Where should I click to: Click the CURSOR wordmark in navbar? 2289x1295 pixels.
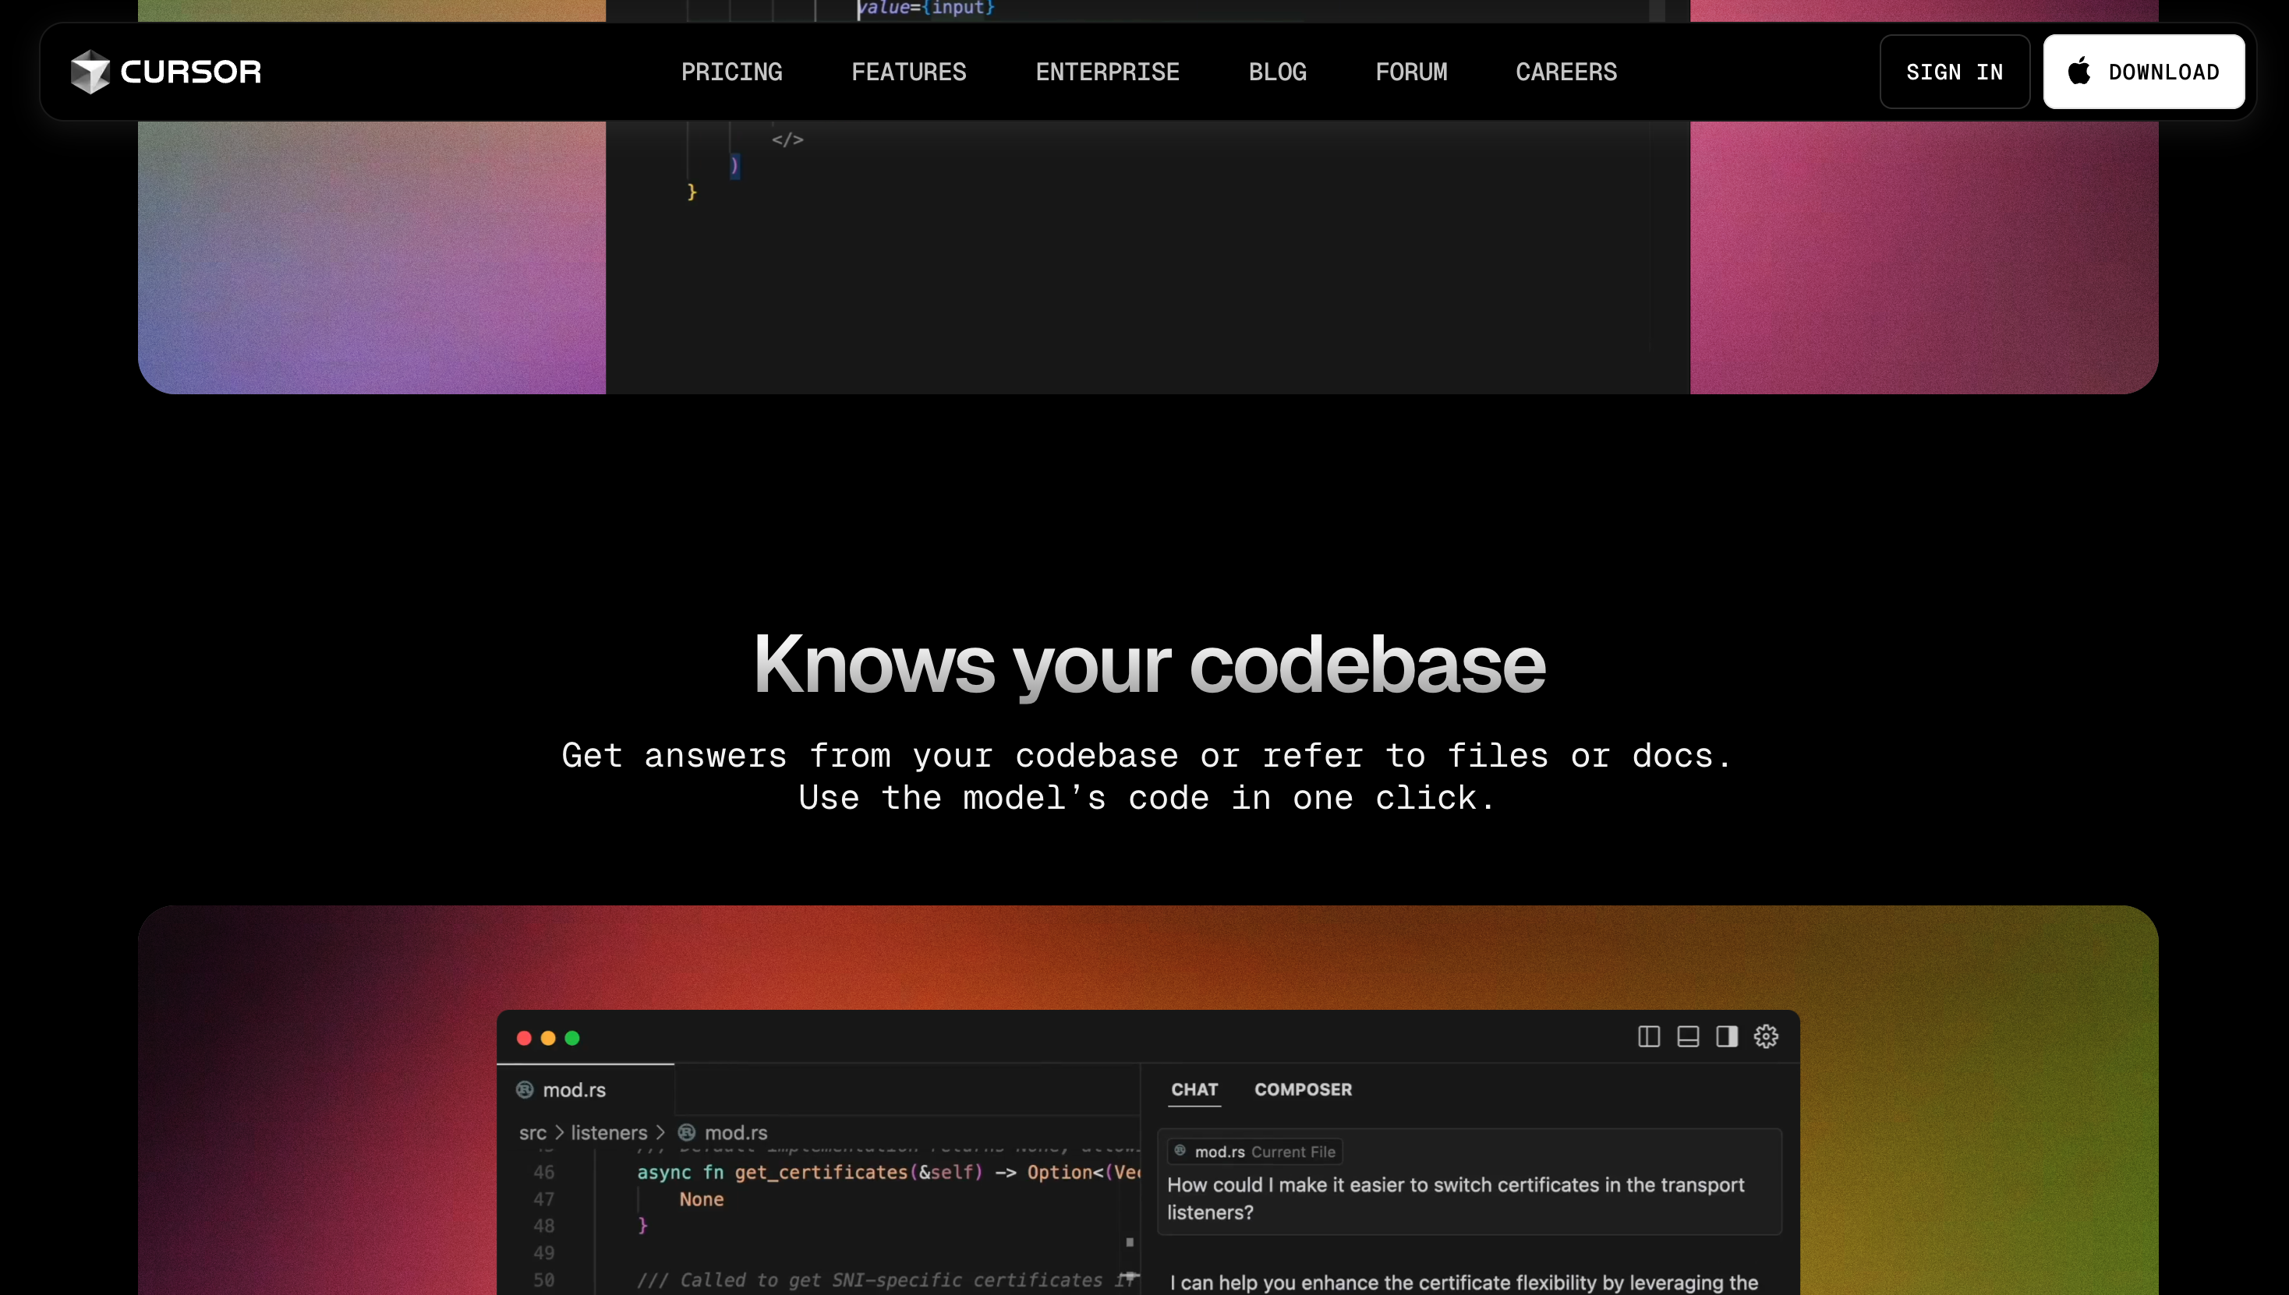(190, 72)
